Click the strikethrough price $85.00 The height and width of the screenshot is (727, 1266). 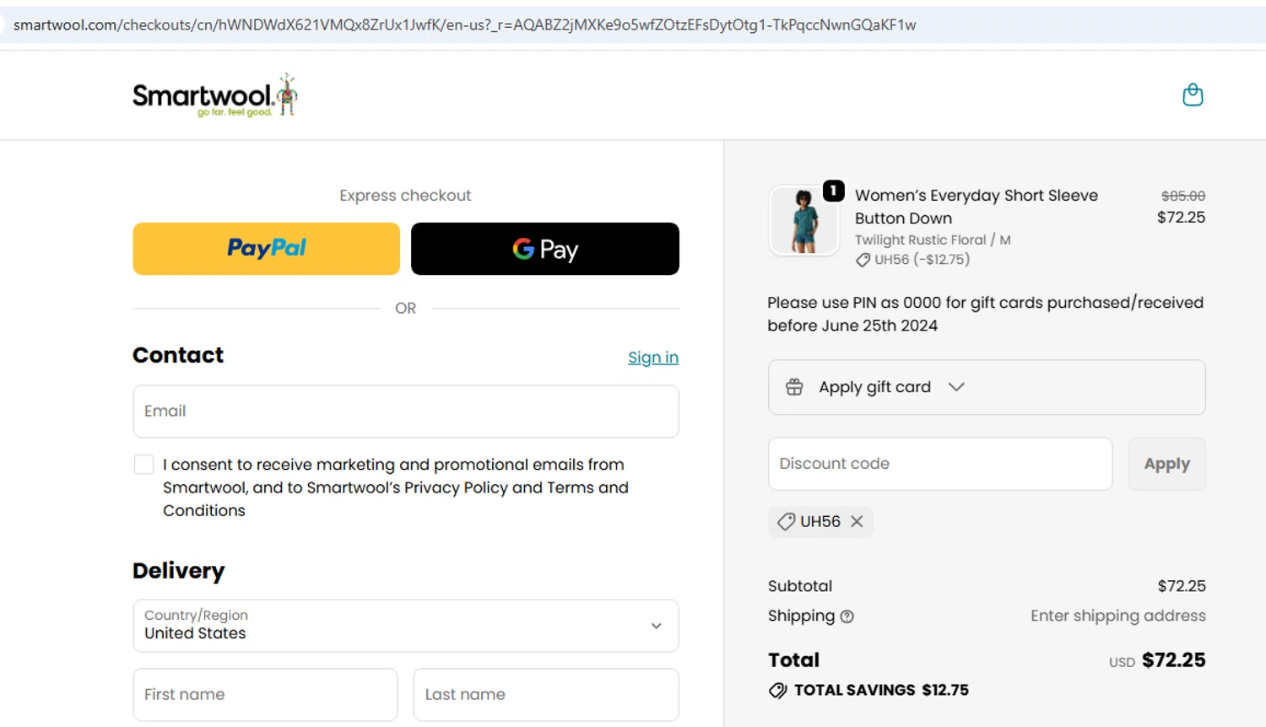click(1183, 196)
